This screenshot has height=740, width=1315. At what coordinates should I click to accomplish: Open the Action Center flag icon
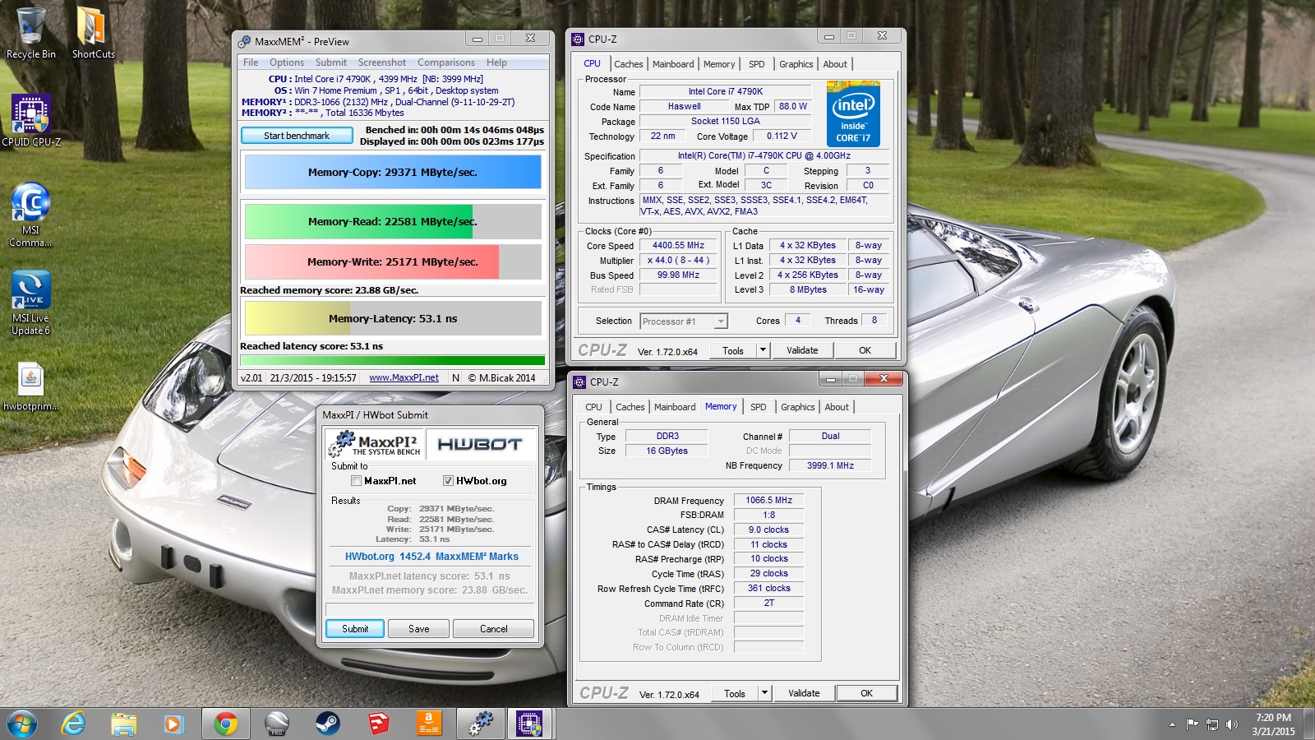[x=1192, y=724]
